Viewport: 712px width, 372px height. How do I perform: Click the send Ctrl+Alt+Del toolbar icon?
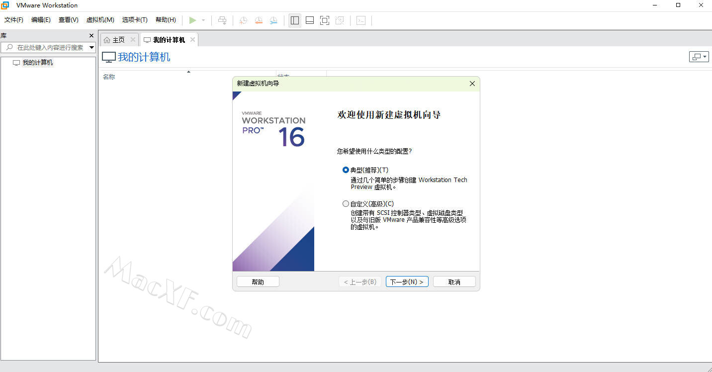(x=222, y=20)
